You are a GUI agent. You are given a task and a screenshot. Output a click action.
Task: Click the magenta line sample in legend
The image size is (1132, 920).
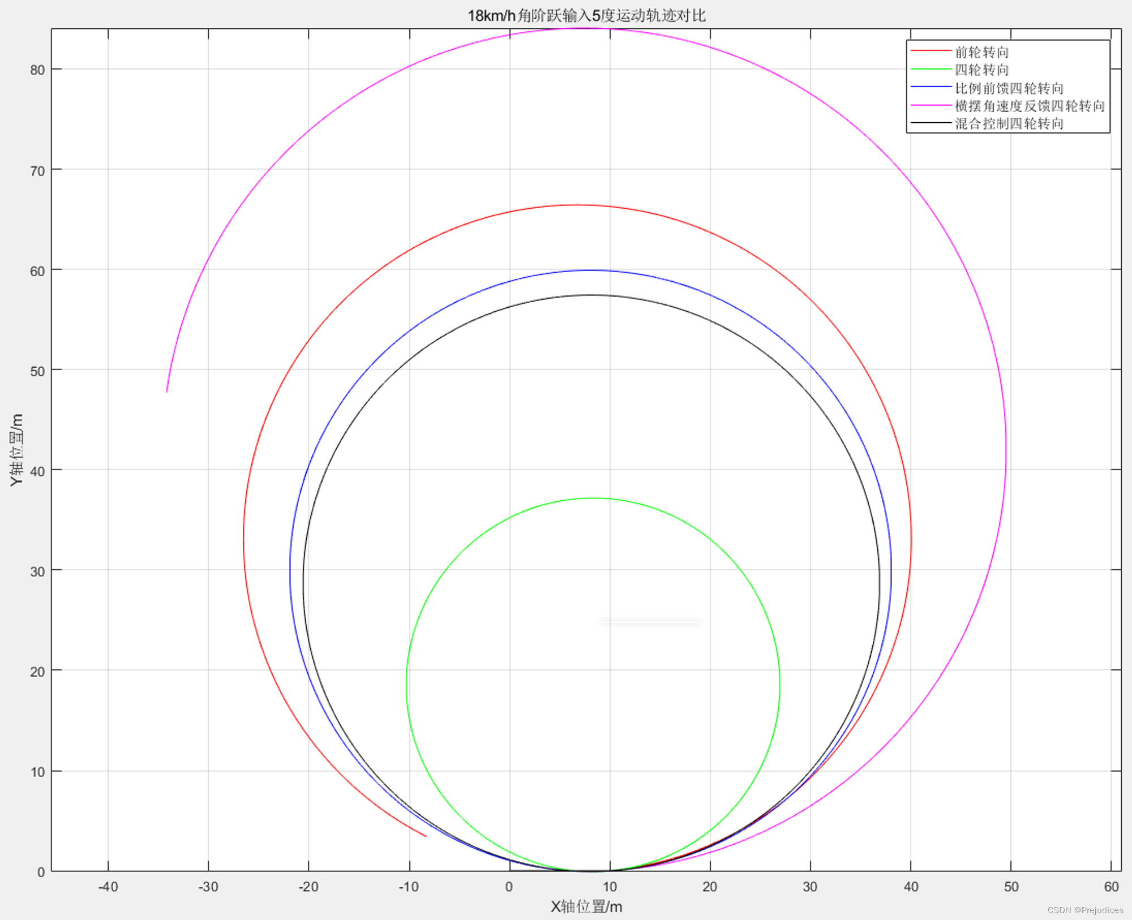pyautogui.click(x=931, y=105)
